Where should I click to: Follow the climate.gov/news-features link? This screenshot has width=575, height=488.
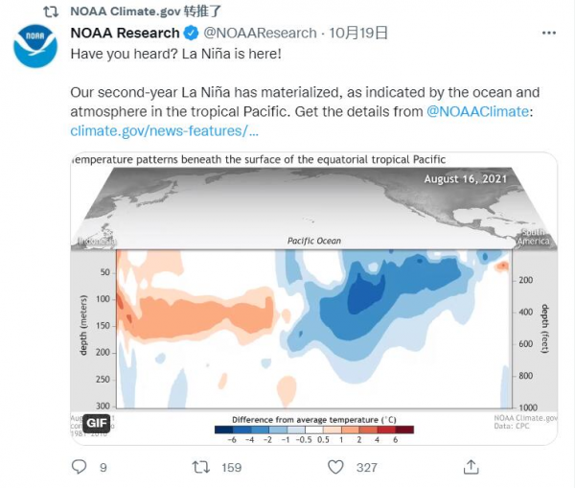[x=165, y=129]
